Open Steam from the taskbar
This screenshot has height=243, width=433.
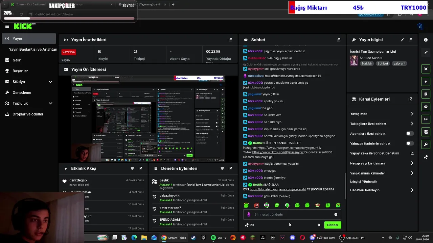click(193, 238)
